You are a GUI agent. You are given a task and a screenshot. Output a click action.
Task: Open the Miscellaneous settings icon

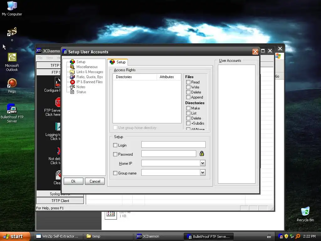pyautogui.click(x=72, y=67)
